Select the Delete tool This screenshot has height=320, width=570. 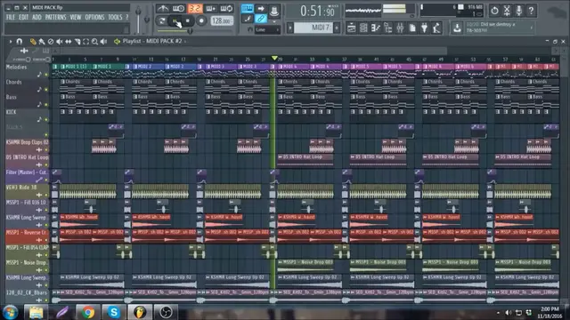(x=51, y=42)
